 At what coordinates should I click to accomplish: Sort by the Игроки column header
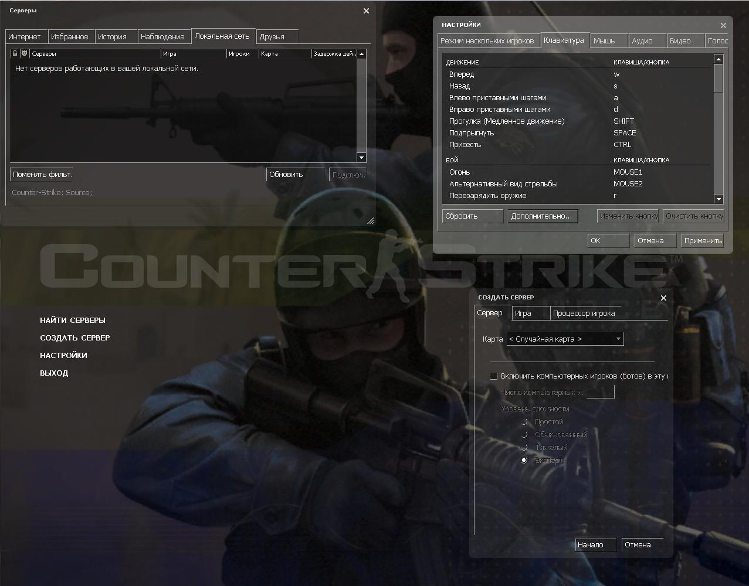pyautogui.click(x=243, y=53)
